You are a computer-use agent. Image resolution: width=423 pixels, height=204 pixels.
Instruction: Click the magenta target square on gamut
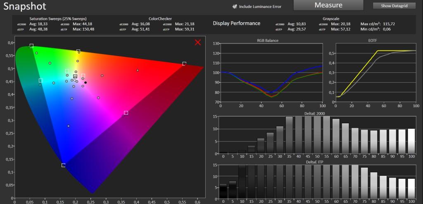tap(126, 113)
